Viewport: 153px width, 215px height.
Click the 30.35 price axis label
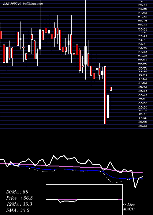tap(142, 126)
